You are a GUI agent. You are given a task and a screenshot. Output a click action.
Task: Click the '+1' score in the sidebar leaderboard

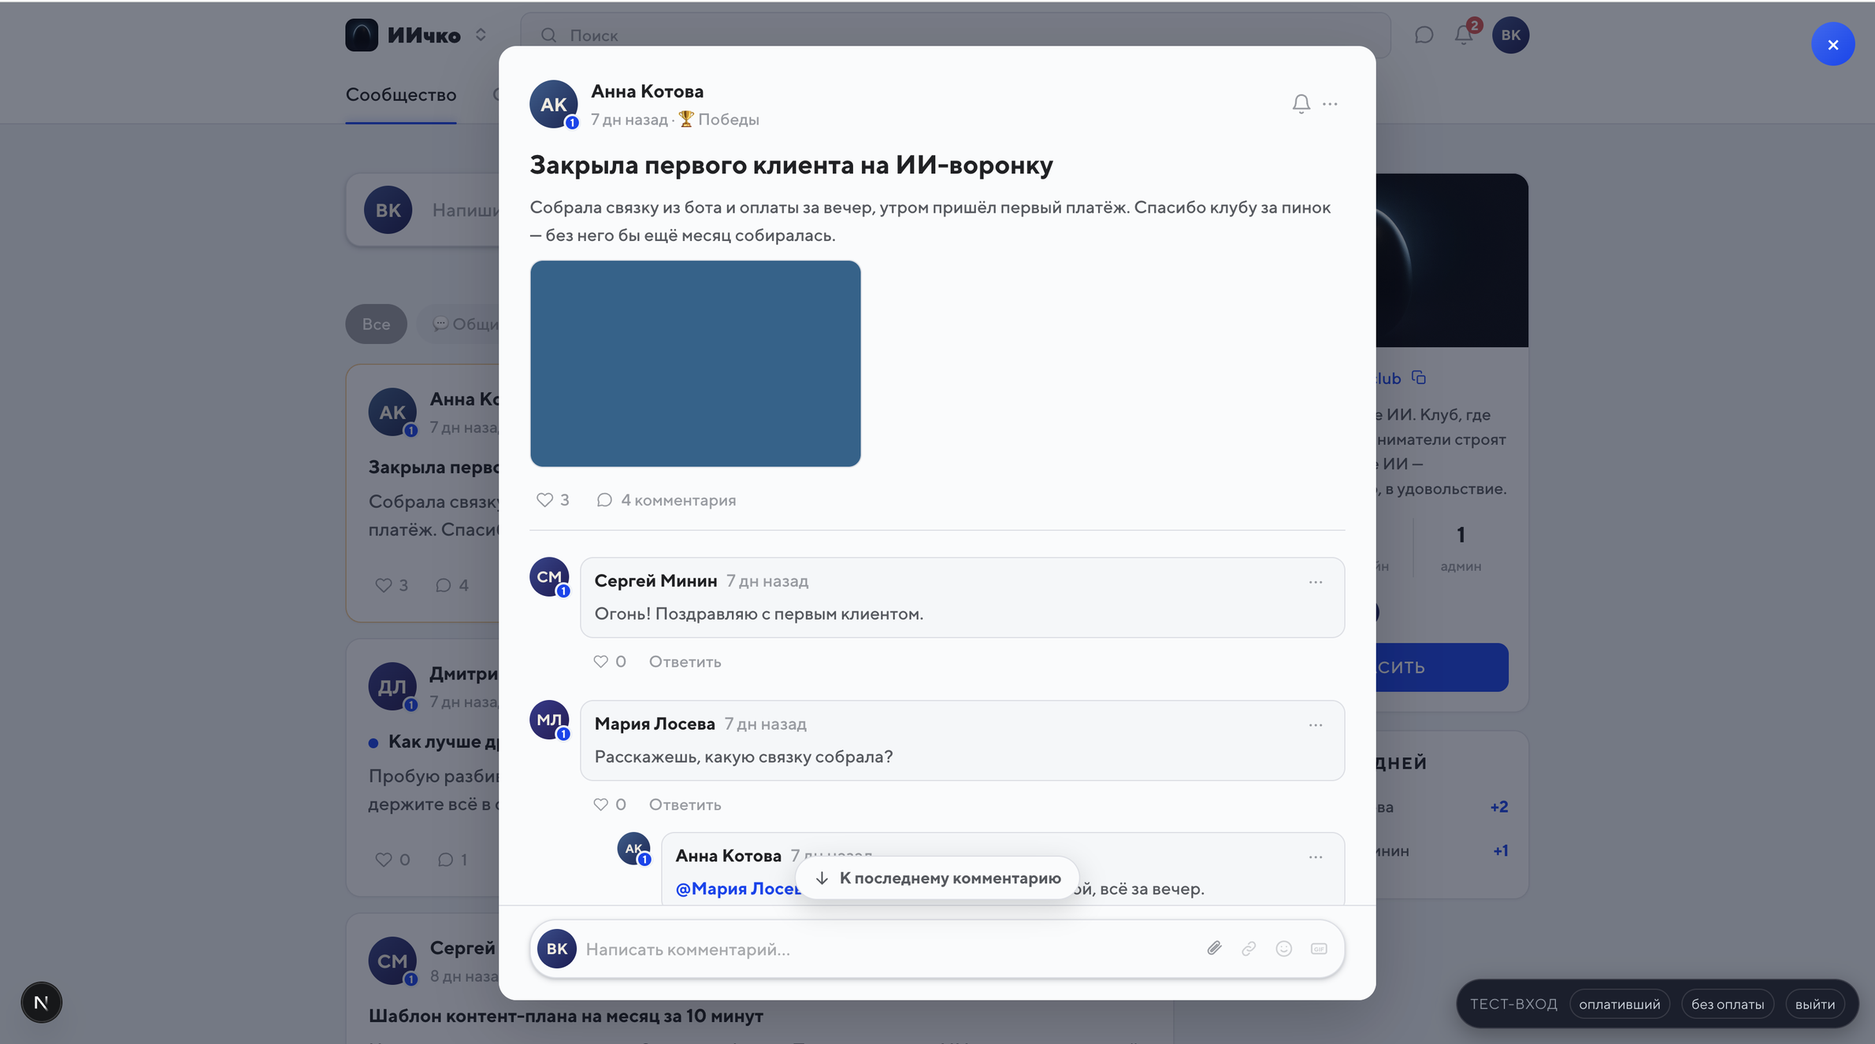click(1500, 851)
